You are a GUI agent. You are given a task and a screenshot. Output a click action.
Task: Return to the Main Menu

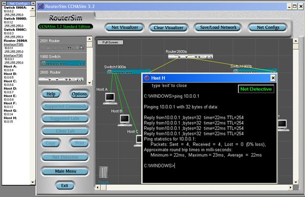65,172
